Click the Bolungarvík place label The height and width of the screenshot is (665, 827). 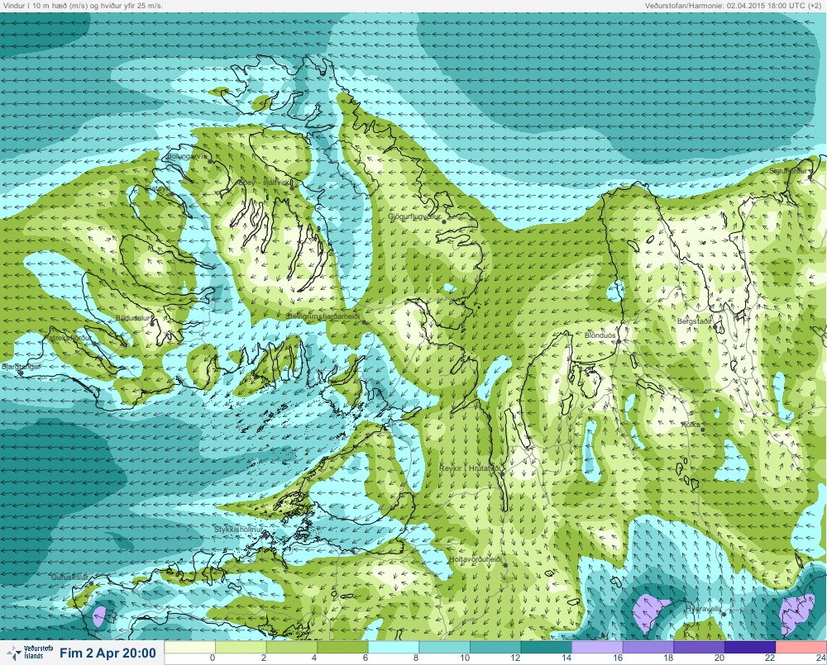pyautogui.click(x=187, y=156)
